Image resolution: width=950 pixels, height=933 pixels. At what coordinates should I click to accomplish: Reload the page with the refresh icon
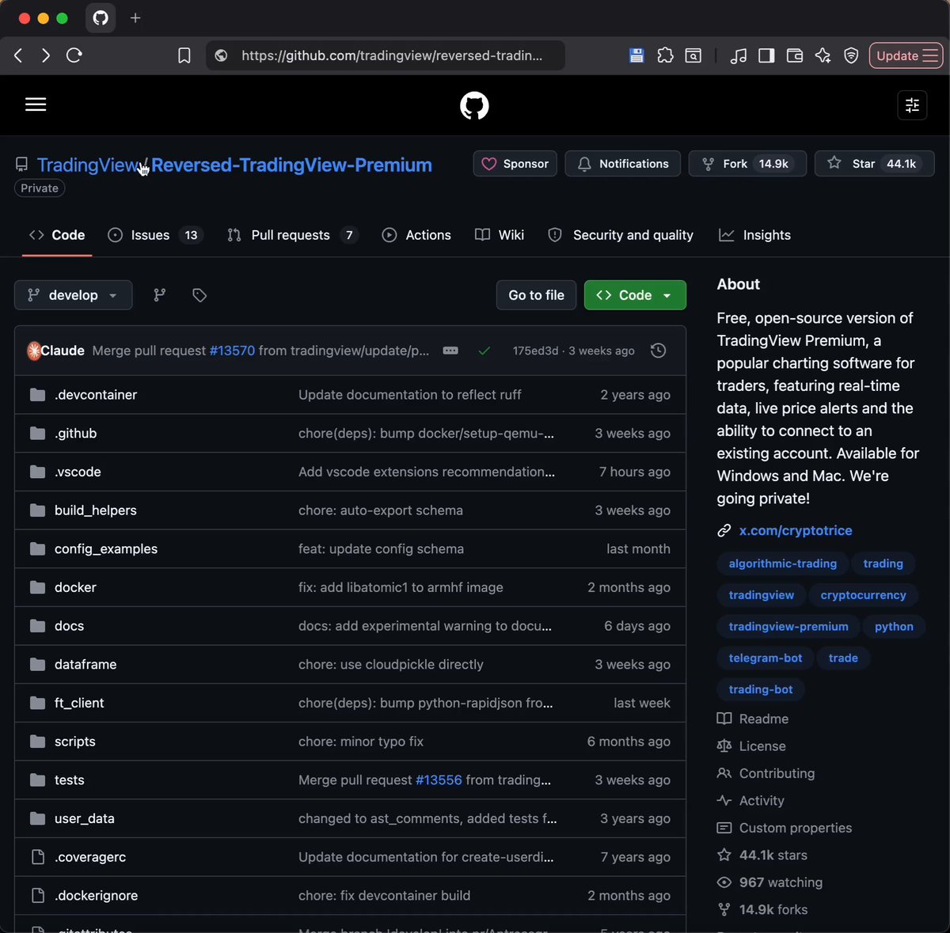coord(74,55)
